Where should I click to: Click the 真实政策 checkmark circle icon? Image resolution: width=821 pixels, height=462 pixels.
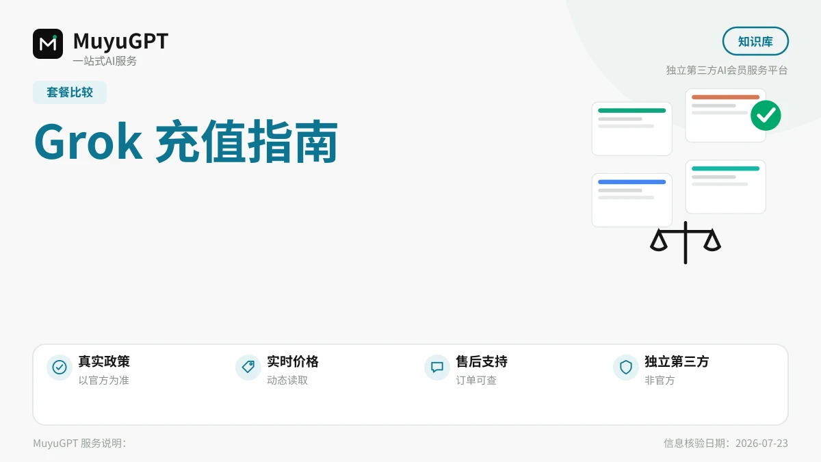[x=60, y=368]
